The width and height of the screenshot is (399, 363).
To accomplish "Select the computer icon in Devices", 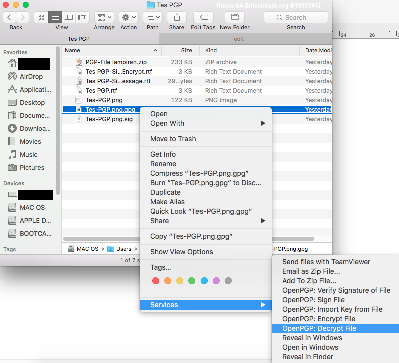I will tap(12, 195).
